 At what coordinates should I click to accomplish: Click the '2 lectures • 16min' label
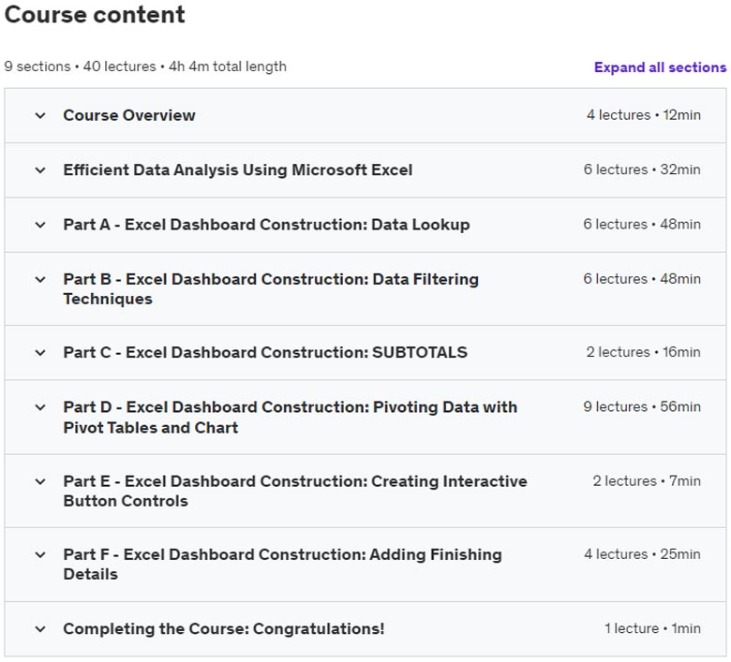(643, 352)
